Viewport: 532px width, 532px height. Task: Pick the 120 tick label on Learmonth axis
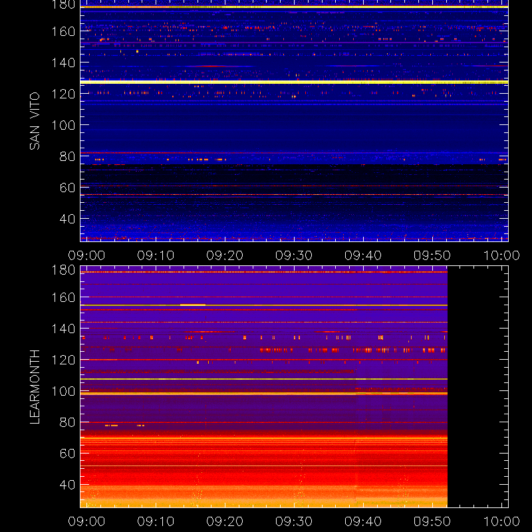click(63, 360)
